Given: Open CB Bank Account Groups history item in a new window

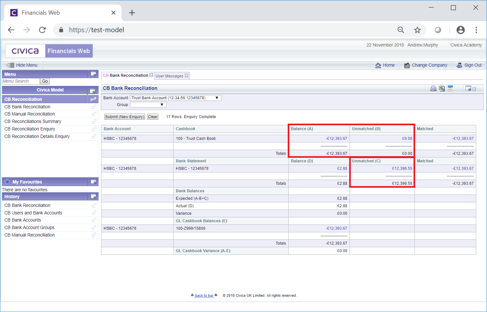Looking at the screenshot, I should (x=94, y=228).
